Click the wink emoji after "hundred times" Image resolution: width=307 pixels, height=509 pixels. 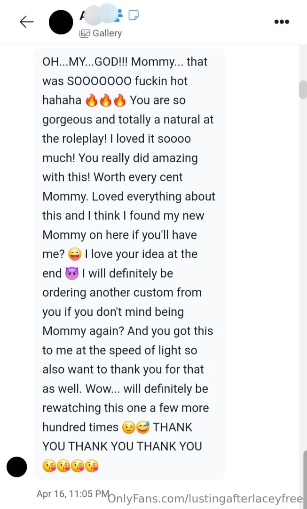(128, 427)
